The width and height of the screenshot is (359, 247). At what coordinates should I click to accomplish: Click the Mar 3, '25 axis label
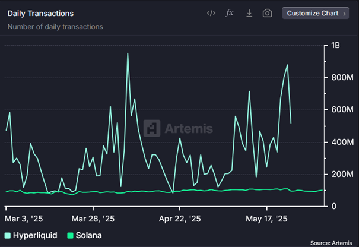(24, 218)
